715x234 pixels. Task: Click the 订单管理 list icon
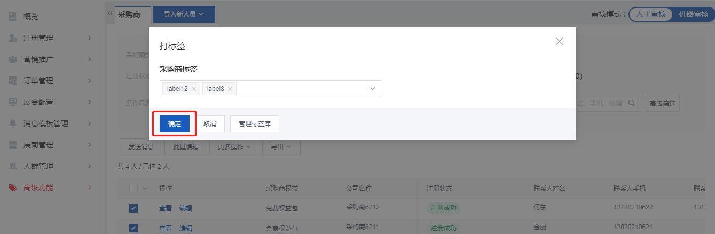(x=13, y=81)
